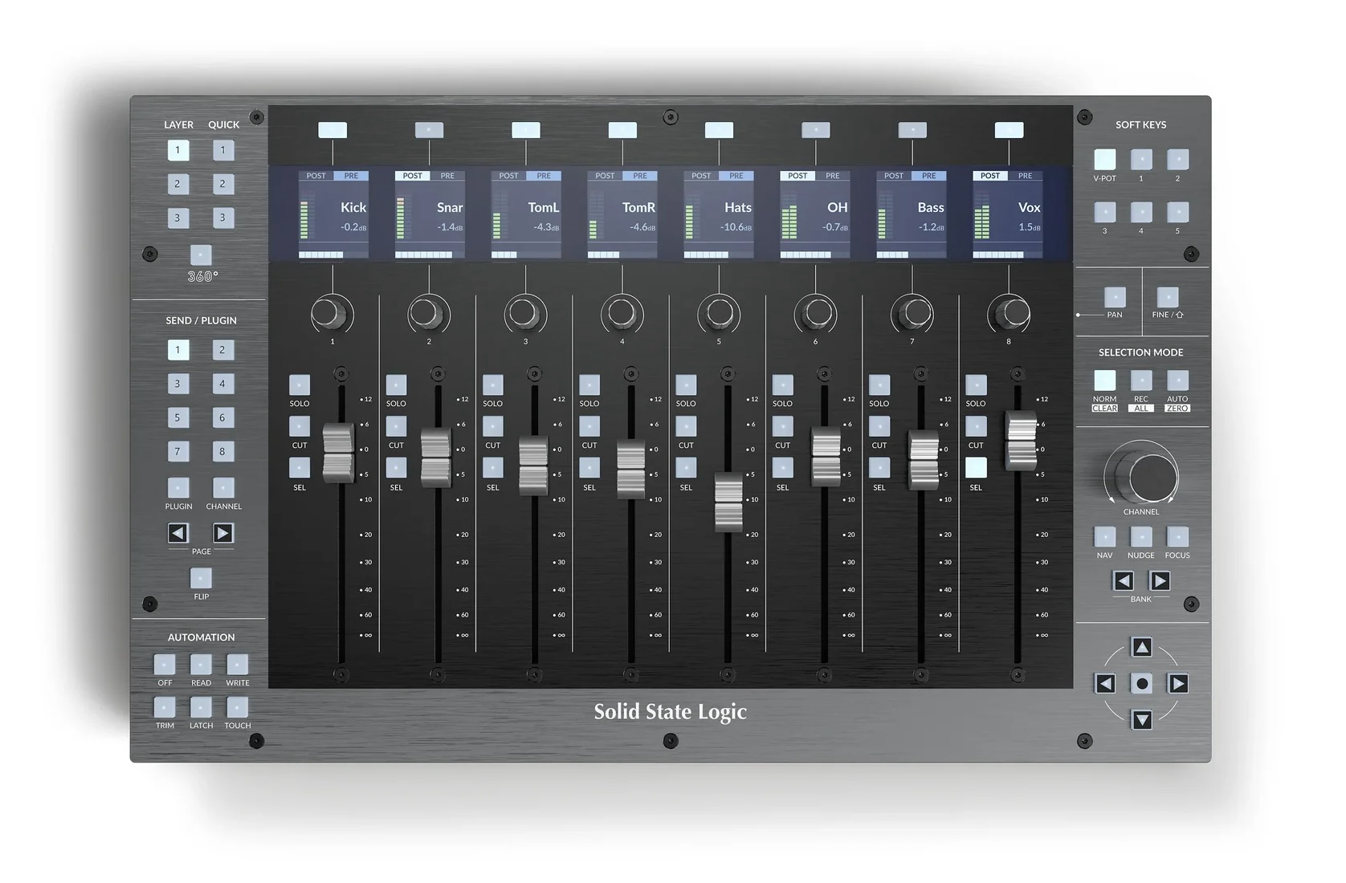Click the down cursor arrow key

(x=1142, y=719)
